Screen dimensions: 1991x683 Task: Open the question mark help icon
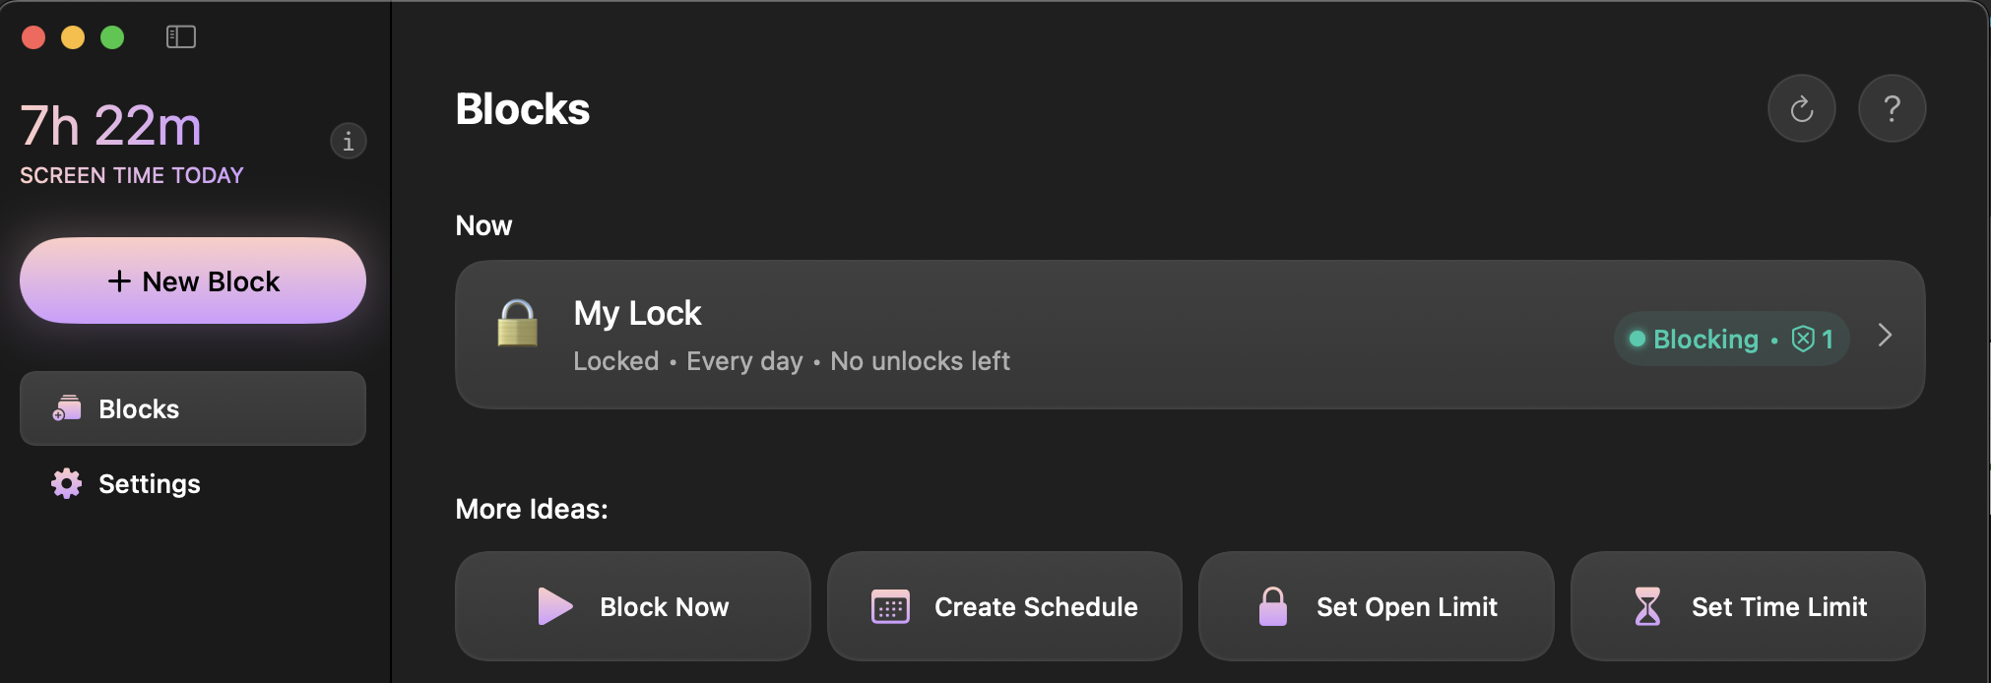point(1892,108)
